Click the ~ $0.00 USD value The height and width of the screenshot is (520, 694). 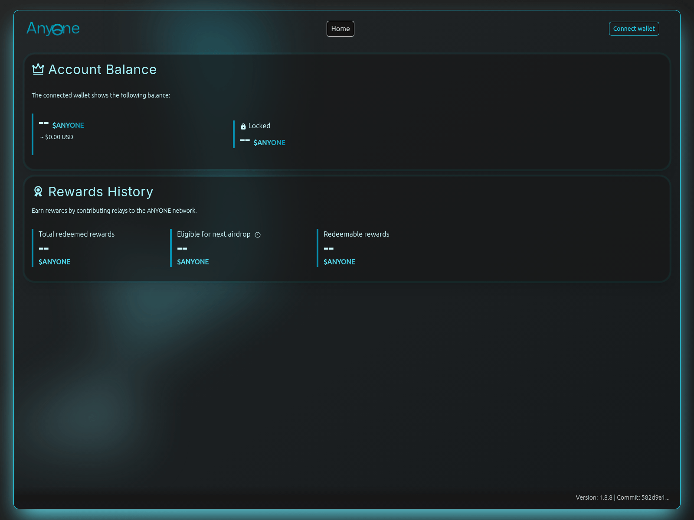tap(57, 137)
